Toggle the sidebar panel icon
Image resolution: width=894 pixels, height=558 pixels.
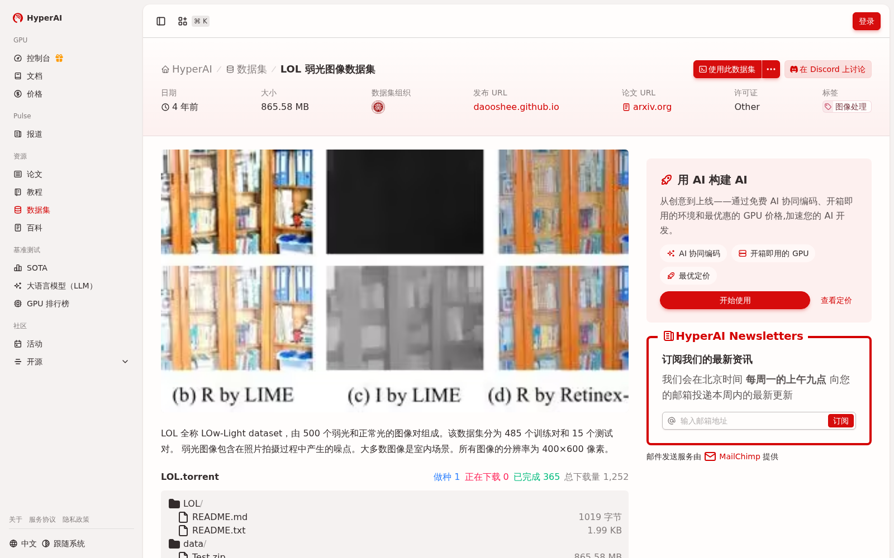(161, 21)
